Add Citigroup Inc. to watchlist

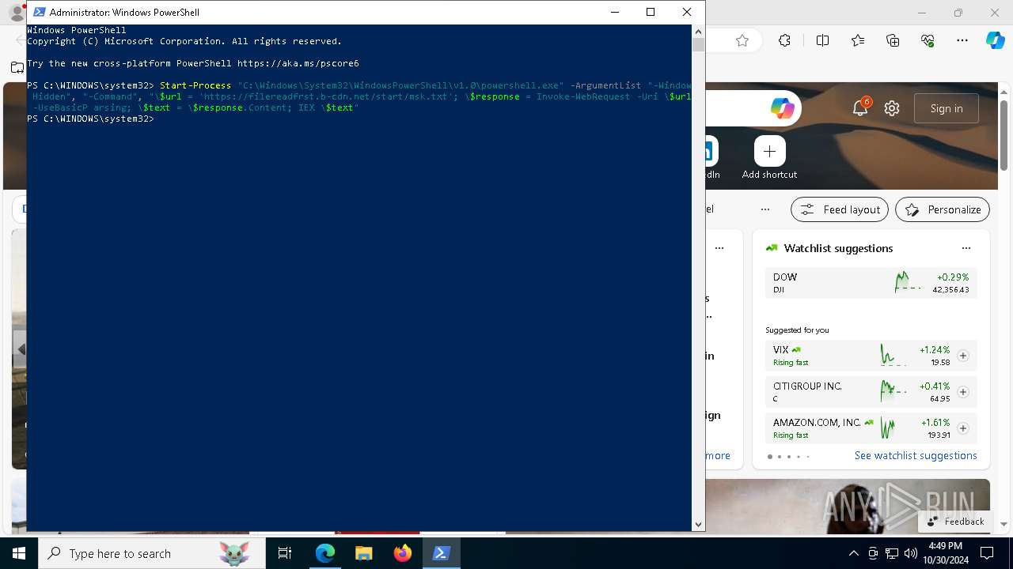(x=963, y=392)
